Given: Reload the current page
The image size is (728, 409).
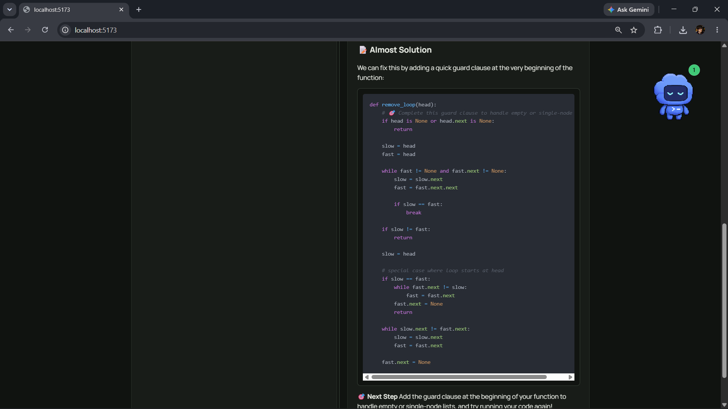Looking at the screenshot, I should (x=45, y=30).
